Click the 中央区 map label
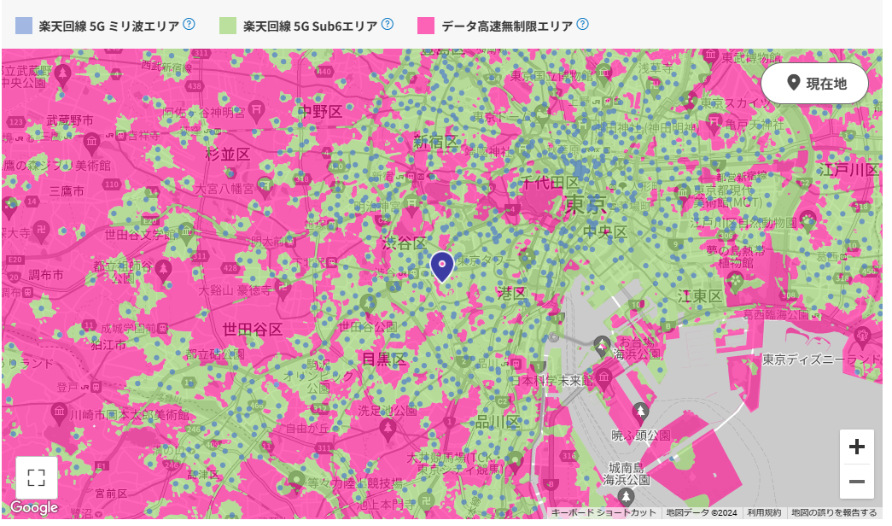Screen dimensions: 892x526 605,231
